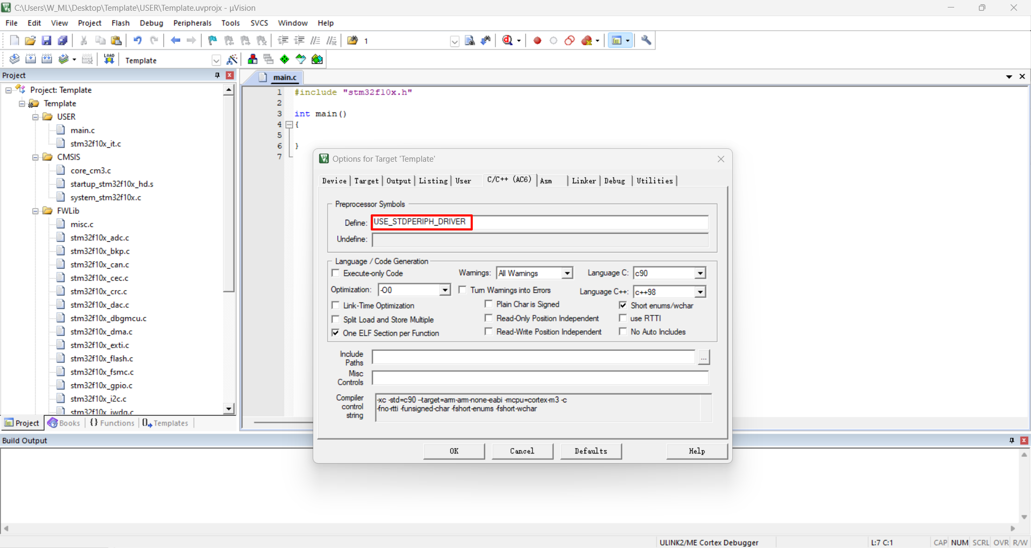Viewport: 1031px width, 548px height.
Task: Click the Translate file icon
Action: coord(15,59)
